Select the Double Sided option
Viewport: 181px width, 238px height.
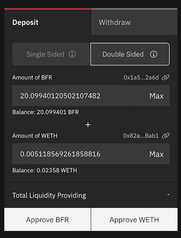click(x=130, y=54)
